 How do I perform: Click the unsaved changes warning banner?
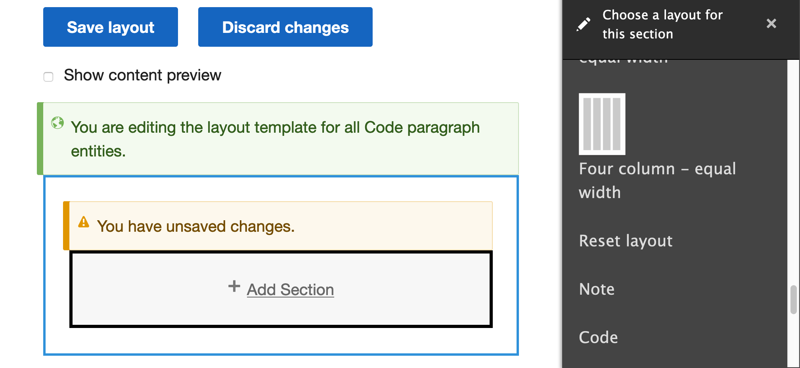pyautogui.click(x=278, y=226)
